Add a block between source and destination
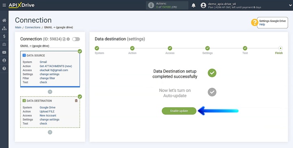Image resolution: width=293 pixels, height=148 pixels. click(x=50, y=92)
